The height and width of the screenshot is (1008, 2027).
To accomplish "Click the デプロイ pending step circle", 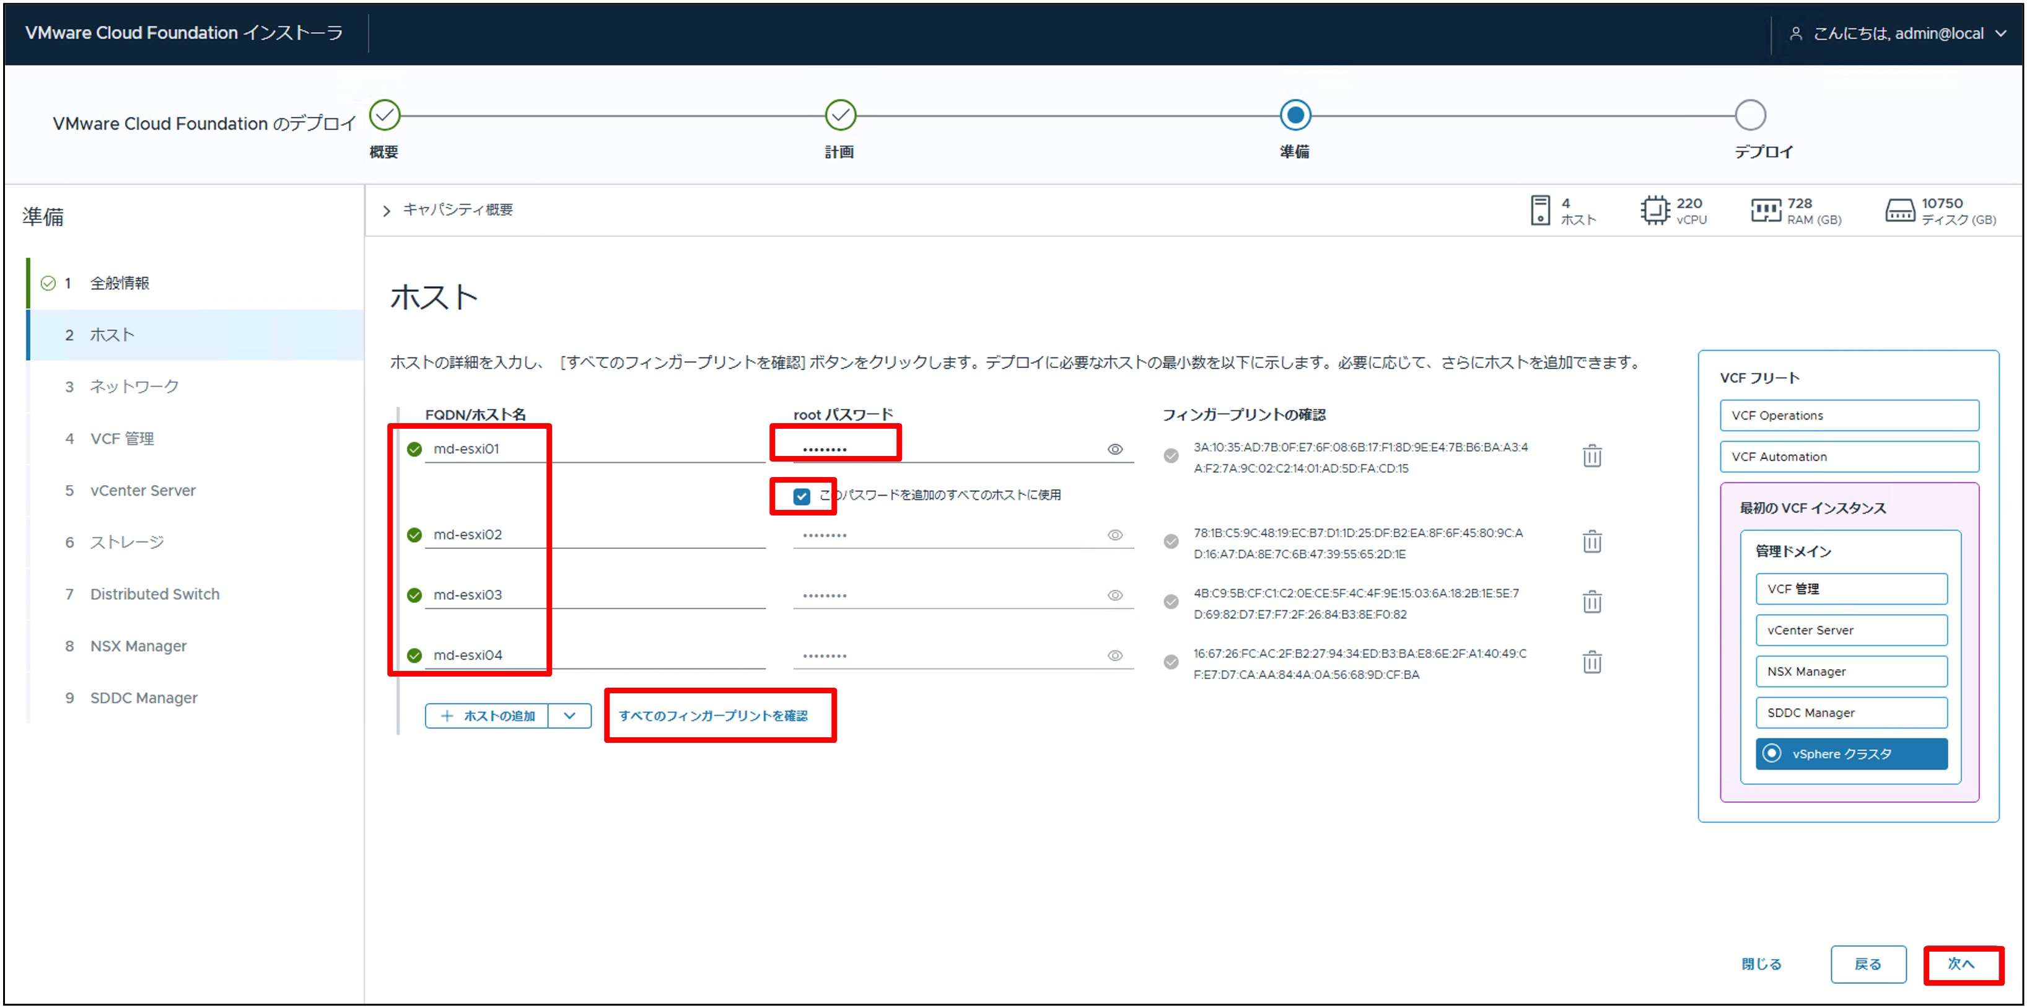I will tap(1750, 115).
